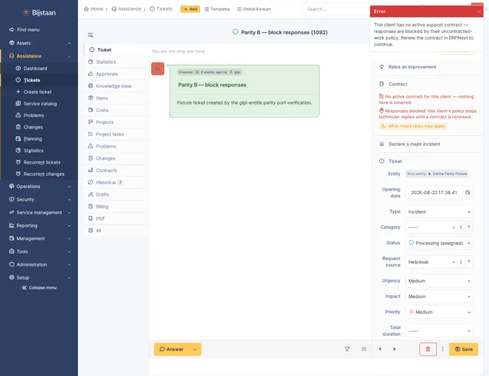Open the Impact dropdown

439,296
